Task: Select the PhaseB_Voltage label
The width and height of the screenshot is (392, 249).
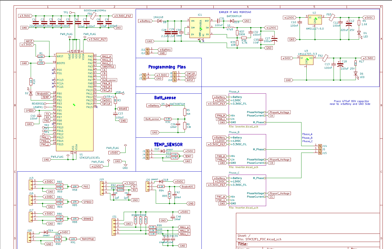Action: [x=279, y=160]
